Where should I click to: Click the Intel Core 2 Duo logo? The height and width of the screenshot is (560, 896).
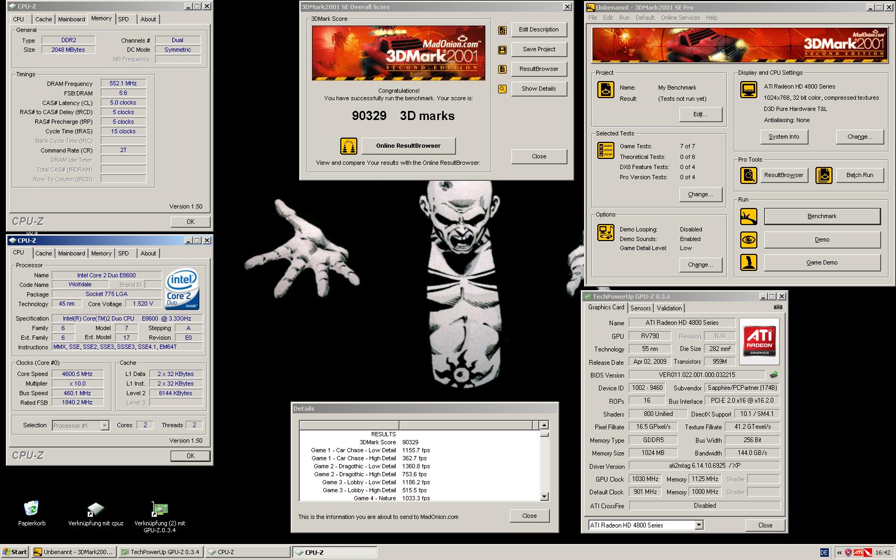coord(182,289)
